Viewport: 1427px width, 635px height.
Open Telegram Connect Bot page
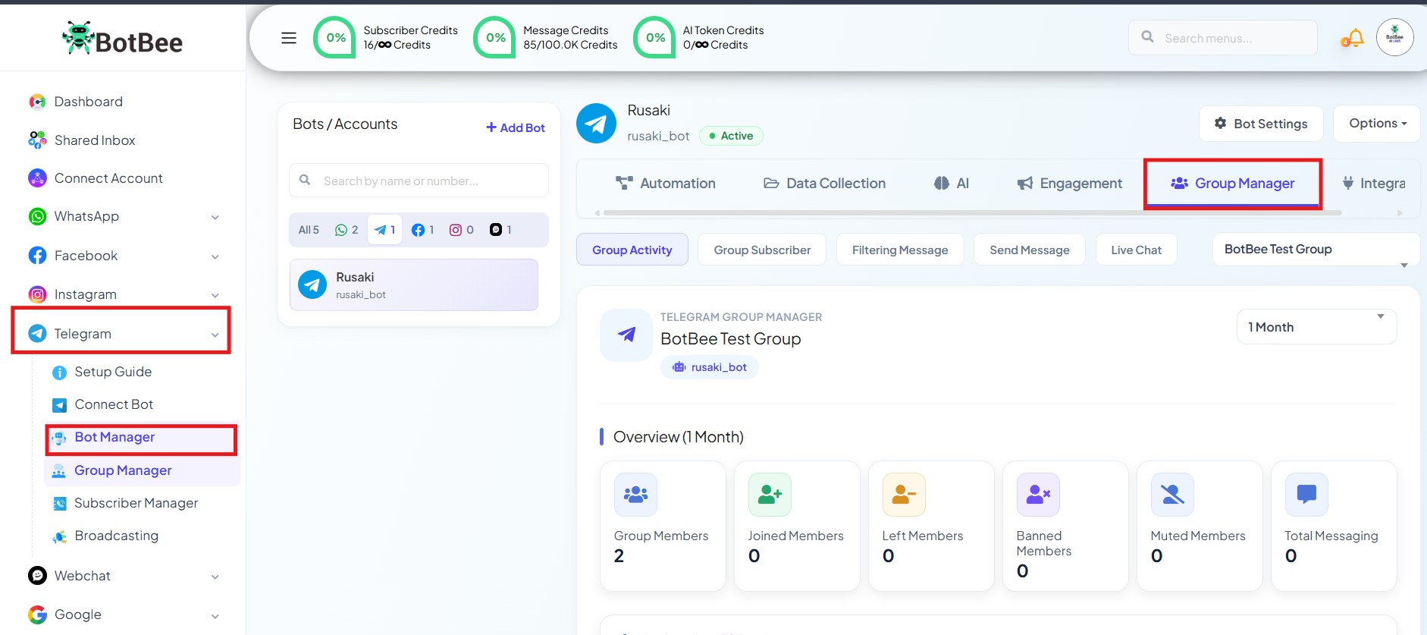click(114, 404)
